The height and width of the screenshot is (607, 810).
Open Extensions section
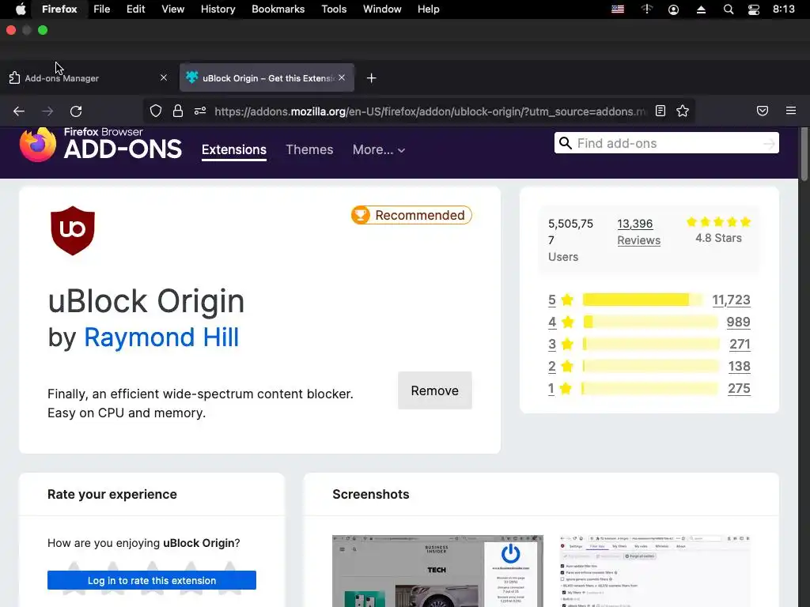click(x=234, y=149)
